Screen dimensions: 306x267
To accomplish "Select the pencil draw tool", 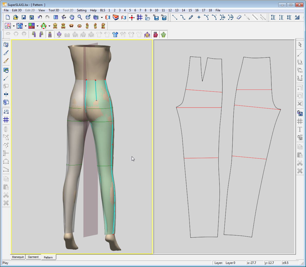I will pyautogui.click(x=191, y=17).
